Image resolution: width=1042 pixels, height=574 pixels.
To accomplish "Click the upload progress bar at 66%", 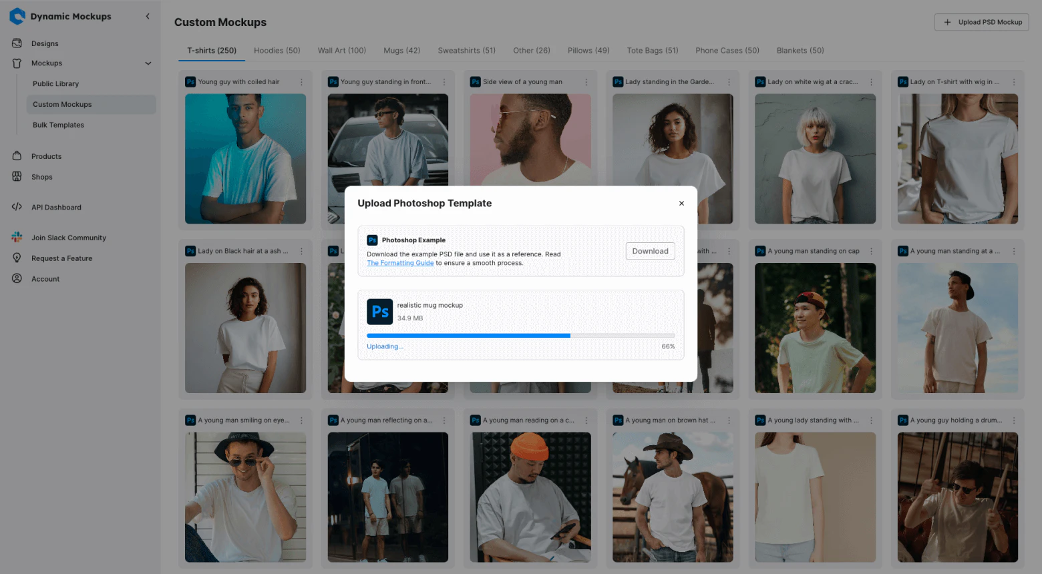I will [521, 335].
